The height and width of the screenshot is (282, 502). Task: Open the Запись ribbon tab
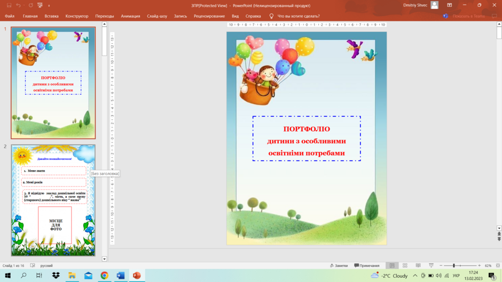coord(181,16)
